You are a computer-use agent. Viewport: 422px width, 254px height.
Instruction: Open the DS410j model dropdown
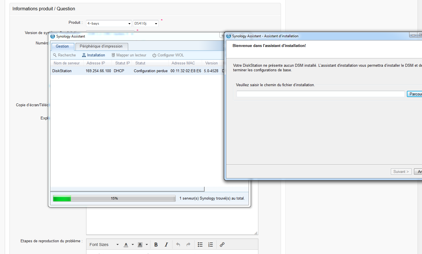click(x=146, y=23)
